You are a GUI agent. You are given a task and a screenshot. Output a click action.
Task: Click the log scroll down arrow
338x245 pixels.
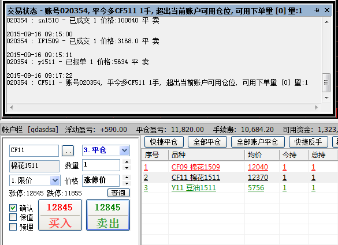click(x=326, y=97)
